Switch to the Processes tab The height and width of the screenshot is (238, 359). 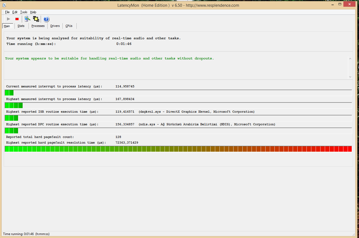pyautogui.click(x=38, y=26)
